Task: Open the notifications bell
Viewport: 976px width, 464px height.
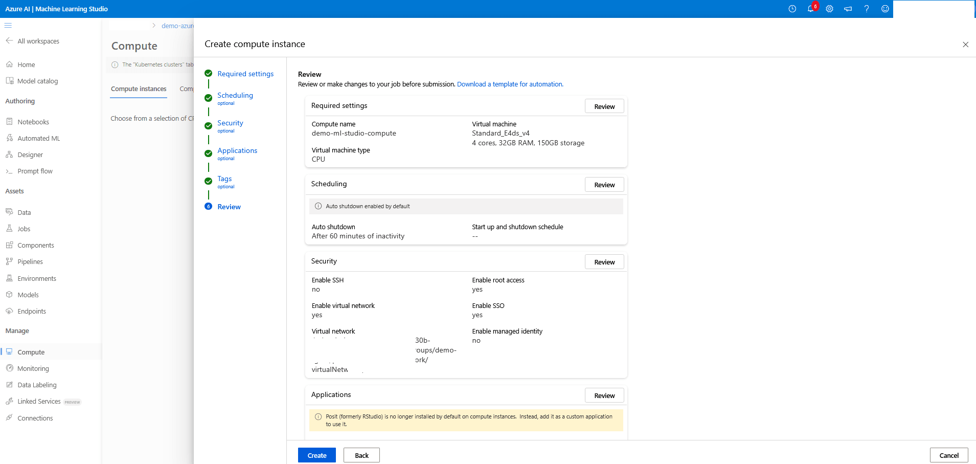Action: coord(811,9)
